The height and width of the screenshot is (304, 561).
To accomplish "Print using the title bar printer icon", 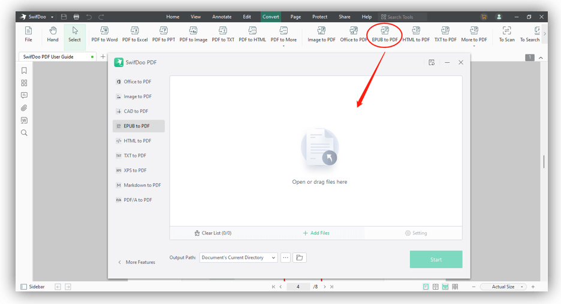I will pos(76,17).
